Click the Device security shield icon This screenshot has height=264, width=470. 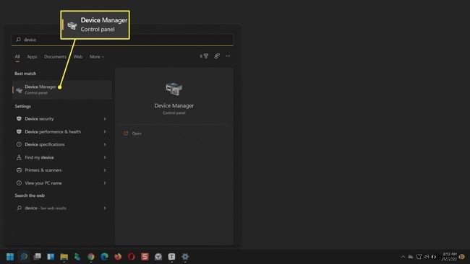19,119
